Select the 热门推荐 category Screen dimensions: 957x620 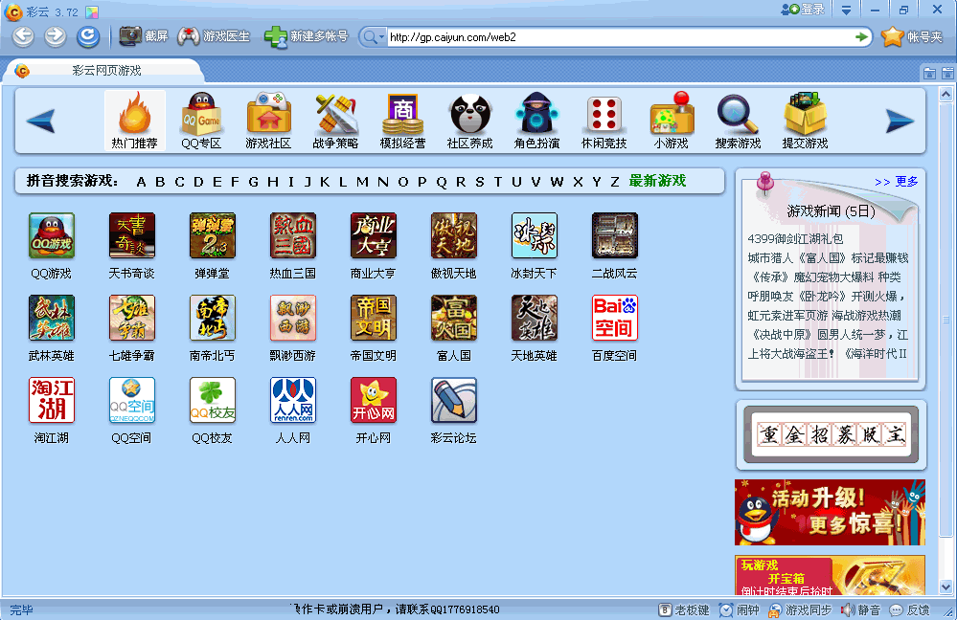134,121
